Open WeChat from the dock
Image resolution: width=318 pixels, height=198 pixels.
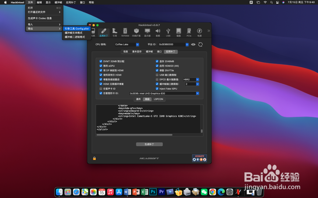[204, 192]
